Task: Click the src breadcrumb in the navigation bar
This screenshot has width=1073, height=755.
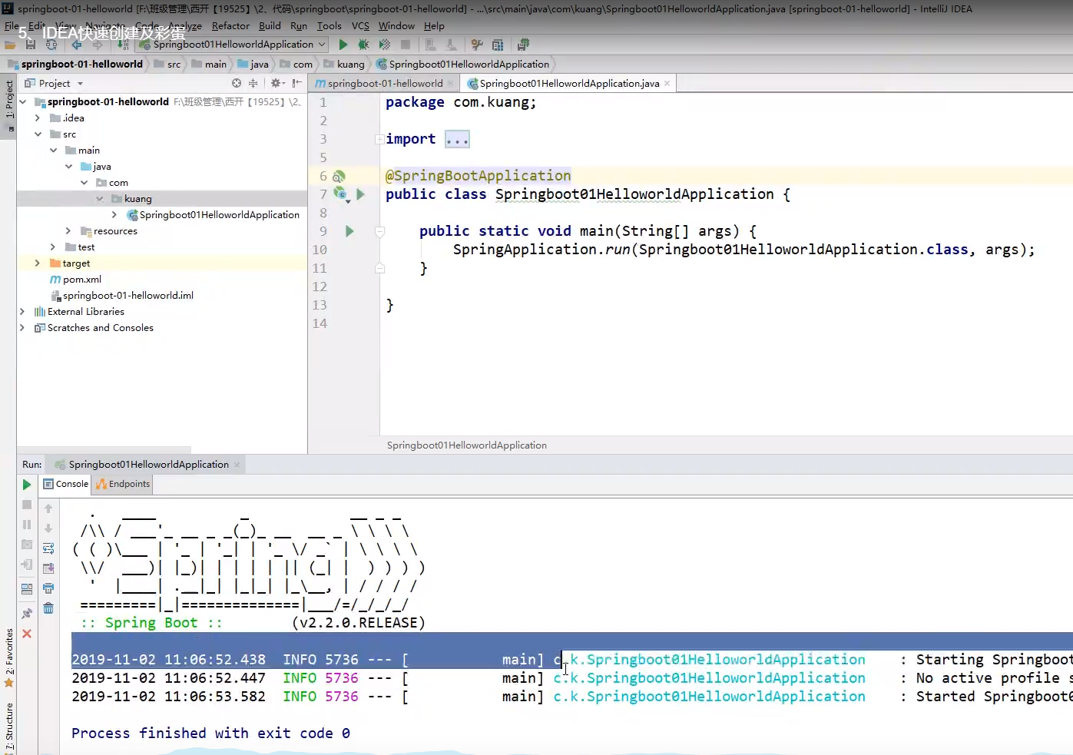Action: point(174,65)
